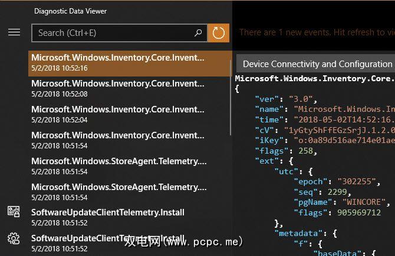
Task: Open the hamburger navigation menu
Action: click(14, 32)
